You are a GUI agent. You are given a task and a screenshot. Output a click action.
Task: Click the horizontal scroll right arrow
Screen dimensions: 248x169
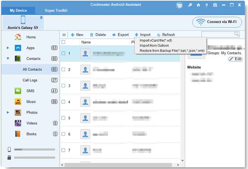(x=178, y=165)
